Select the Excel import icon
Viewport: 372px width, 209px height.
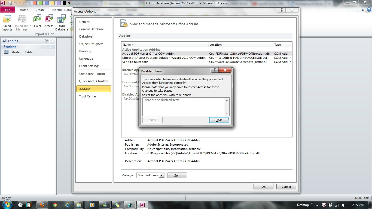tap(37, 21)
